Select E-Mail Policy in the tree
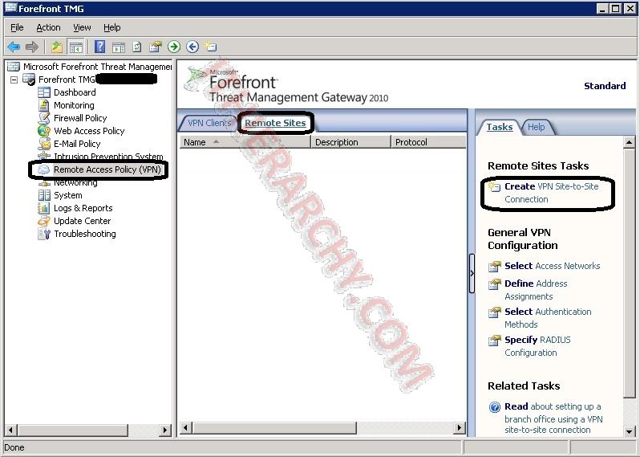This screenshot has width=640, height=457. [77, 144]
